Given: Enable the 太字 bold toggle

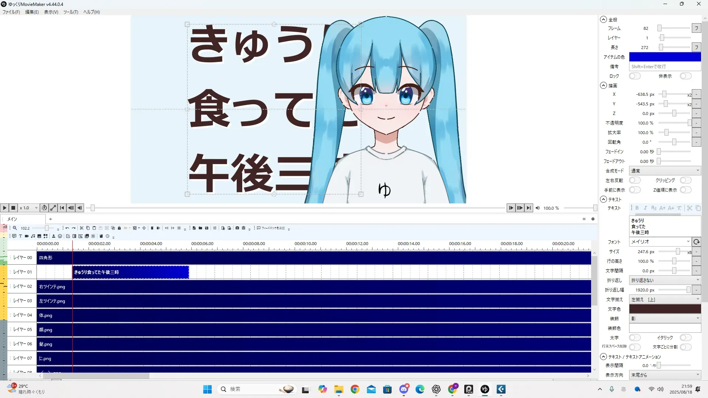Looking at the screenshot, I should coord(634,338).
